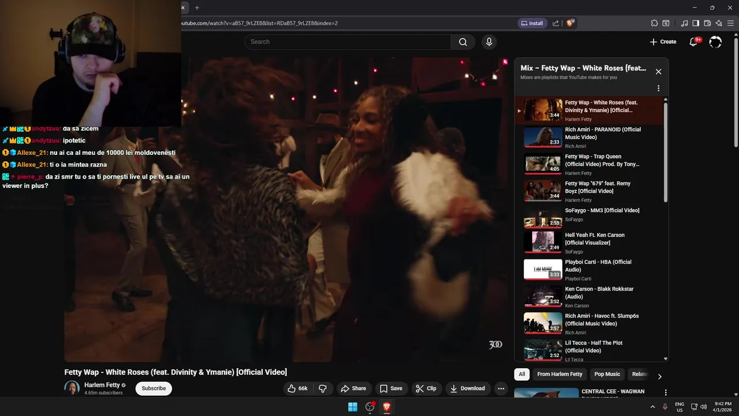Play Lil Tecca - Half The Plot
The height and width of the screenshot is (416, 739).
point(590,351)
